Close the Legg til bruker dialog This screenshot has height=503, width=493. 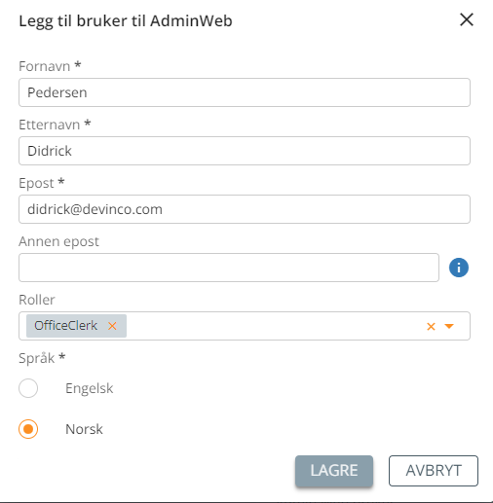(x=467, y=19)
